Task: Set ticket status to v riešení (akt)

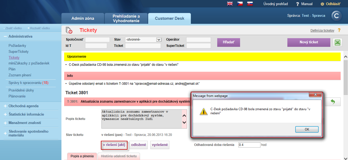Action: [x=114, y=145]
